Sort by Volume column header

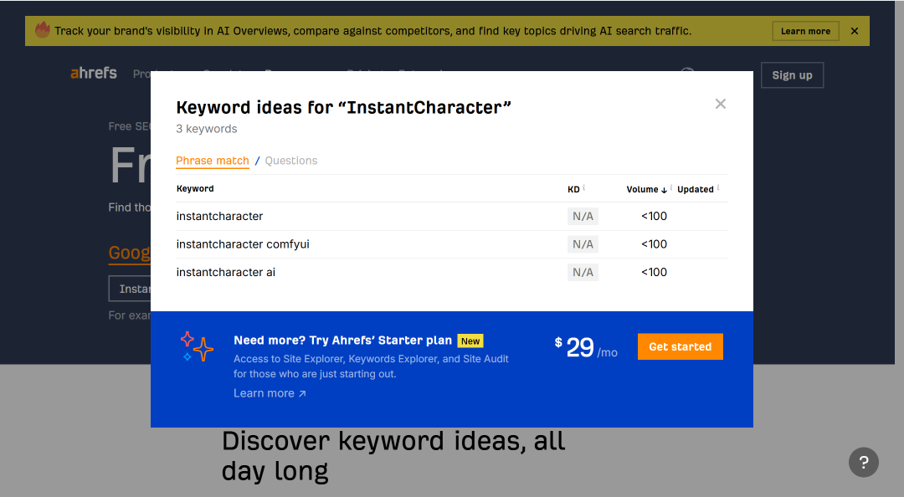pos(646,189)
